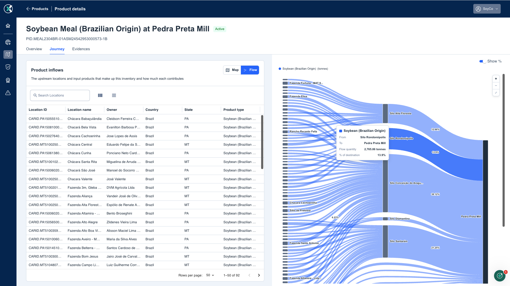Toggle Soybean (Brazilian Origin) legend item
Screen dimensions: 510x286
pos(303,69)
